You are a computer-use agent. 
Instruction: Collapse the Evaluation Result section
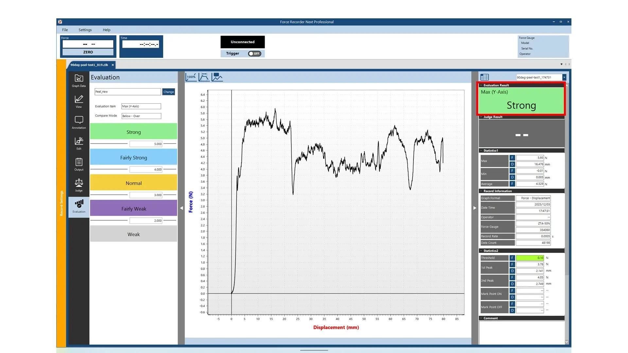[481, 85]
